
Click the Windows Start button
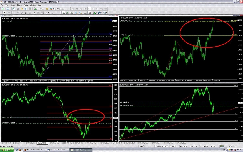[x=7, y=150]
